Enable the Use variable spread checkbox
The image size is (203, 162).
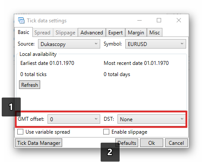click(20, 131)
